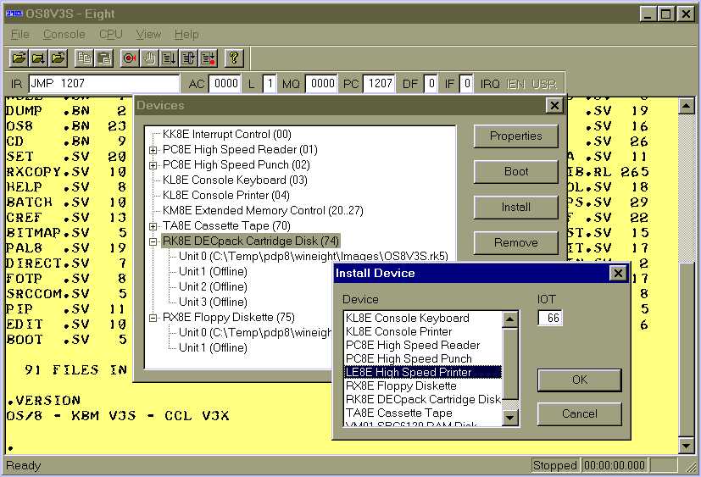
Task: Click the Stopped status bar indicator
Action: (x=555, y=465)
